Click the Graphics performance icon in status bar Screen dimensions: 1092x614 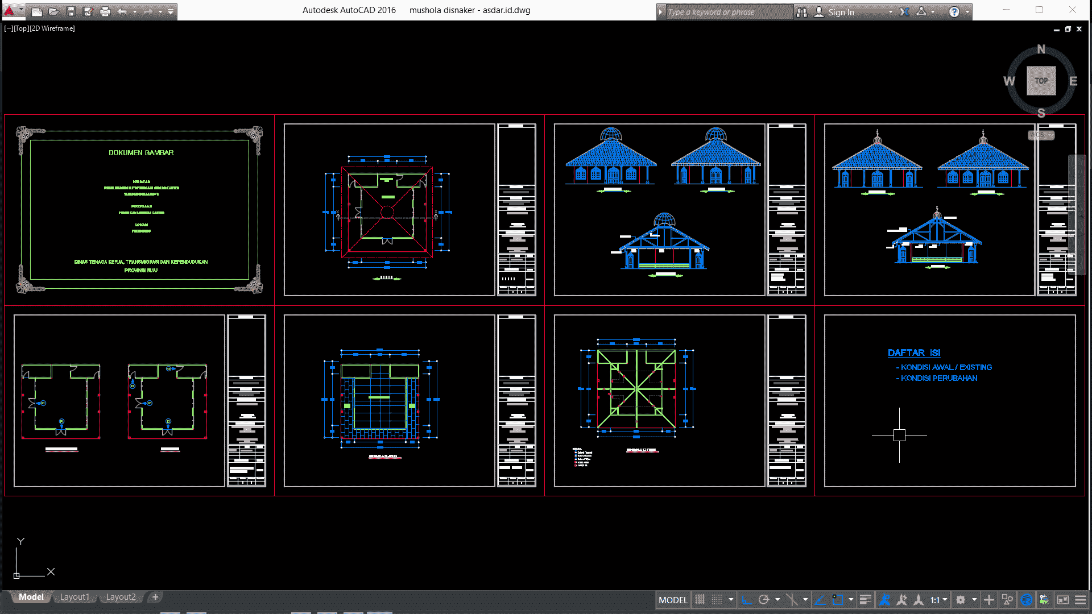click(1044, 600)
